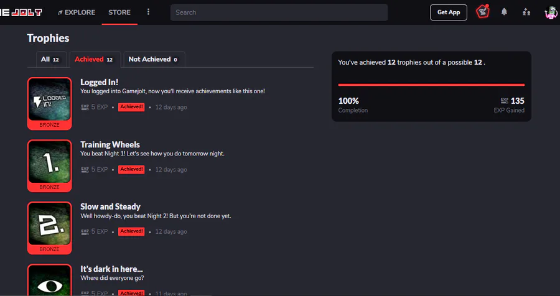
Task: Focus the Search input field
Action: pyautogui.click(x=279, y=12)
